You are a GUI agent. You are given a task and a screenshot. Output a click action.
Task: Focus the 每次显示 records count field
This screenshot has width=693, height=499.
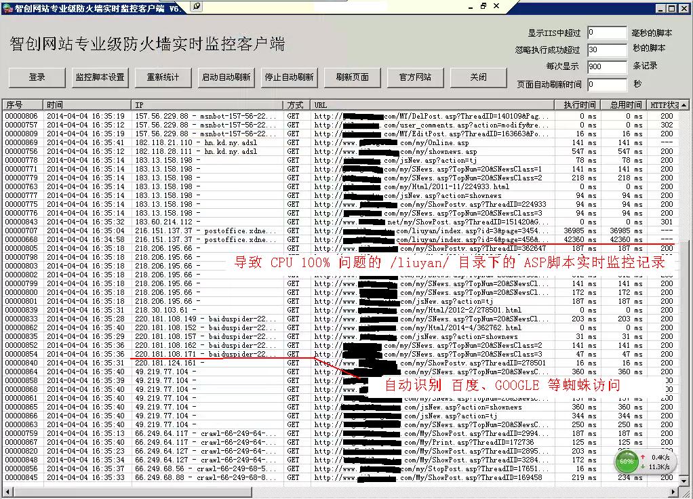coord(607,66)
